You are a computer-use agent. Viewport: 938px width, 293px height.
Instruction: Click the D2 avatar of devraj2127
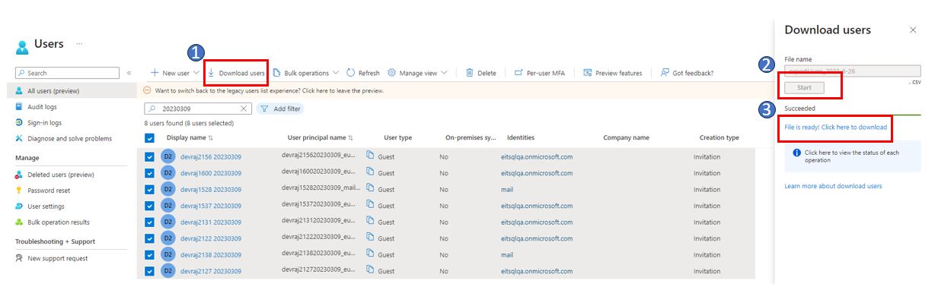point(168,271)
